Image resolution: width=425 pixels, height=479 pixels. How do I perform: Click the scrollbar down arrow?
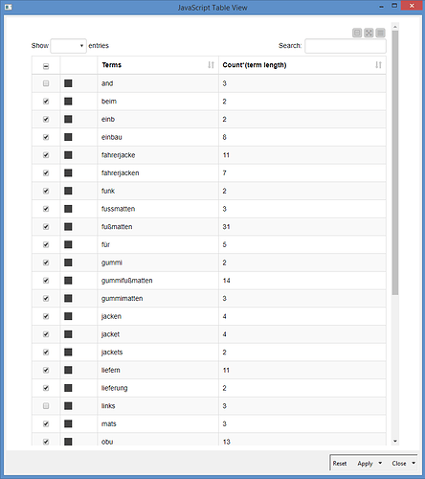pyautogui.click(x=395, y=441)
